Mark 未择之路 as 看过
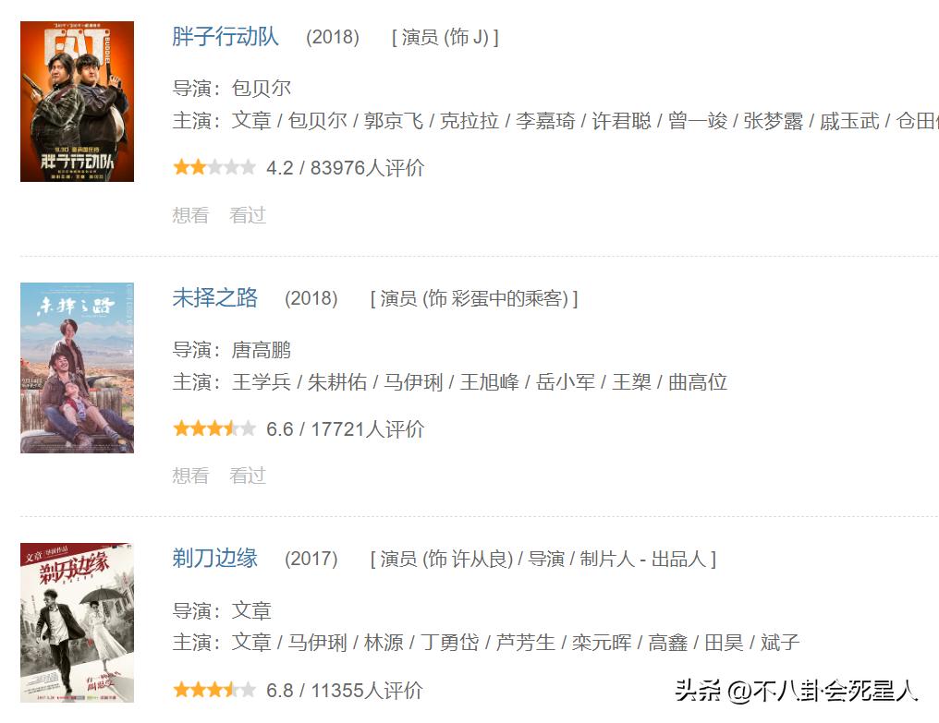939x723 pixels. point(248,476)
